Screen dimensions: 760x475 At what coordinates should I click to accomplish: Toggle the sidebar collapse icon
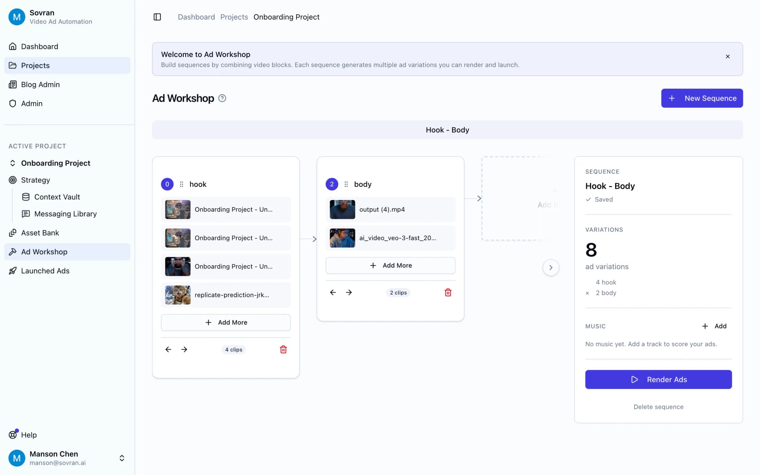[x=157, y=17]
